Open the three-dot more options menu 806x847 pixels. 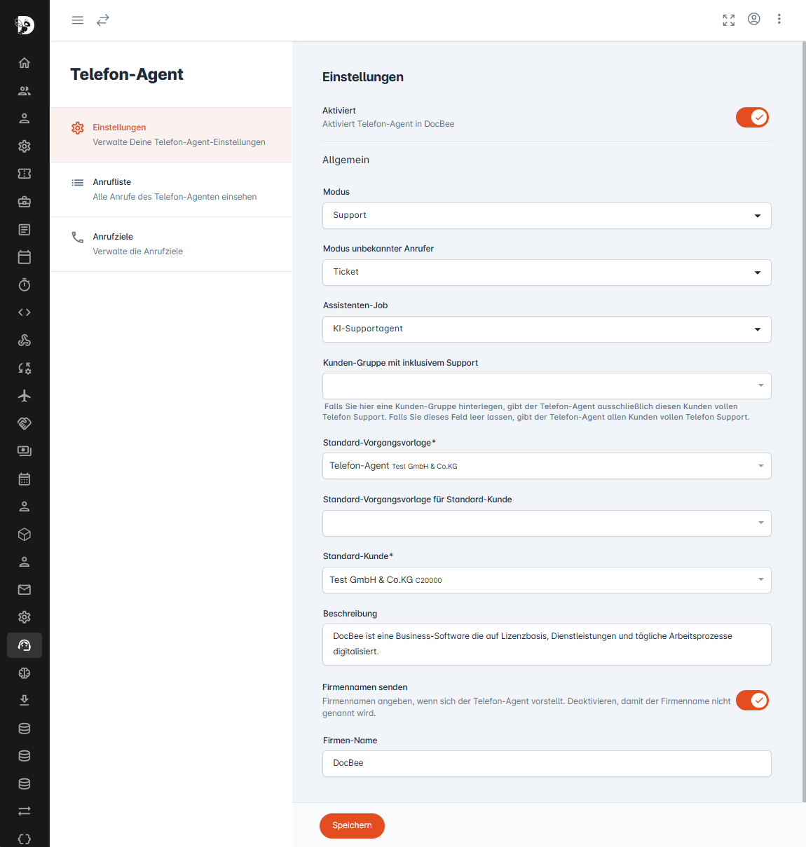[779, 20]
